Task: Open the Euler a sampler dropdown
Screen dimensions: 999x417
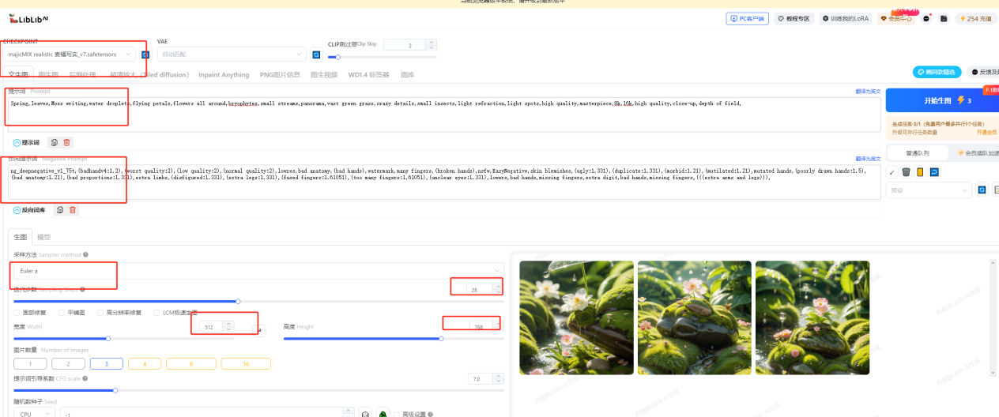Action: [x=258, y=271]
